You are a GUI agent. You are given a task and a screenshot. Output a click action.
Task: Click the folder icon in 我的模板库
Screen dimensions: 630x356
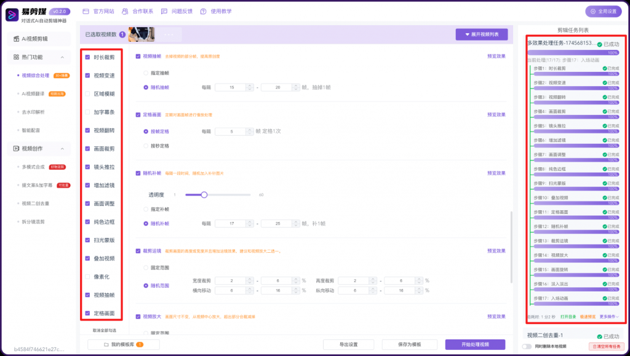105,344
